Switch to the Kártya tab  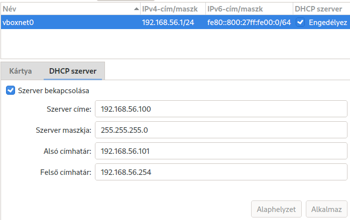click(x=20, y=71)
